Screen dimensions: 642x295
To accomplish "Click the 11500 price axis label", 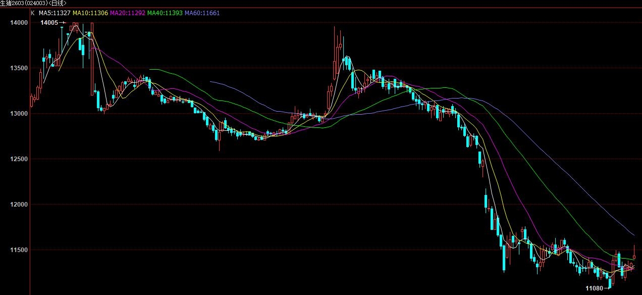I will (18, 250).
